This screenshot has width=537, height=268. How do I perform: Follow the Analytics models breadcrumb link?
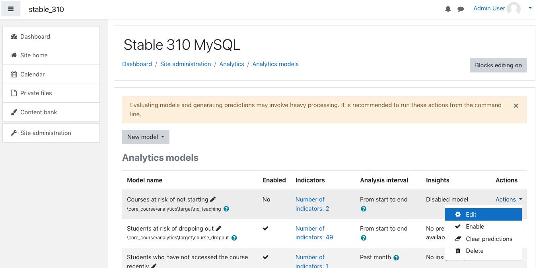click(x=275, y=64)
